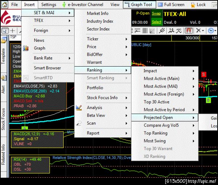Image resolution: width=218 pixels, height=185 pixels.
Task: Open the Settings menu
Action: tap(49, 5)
